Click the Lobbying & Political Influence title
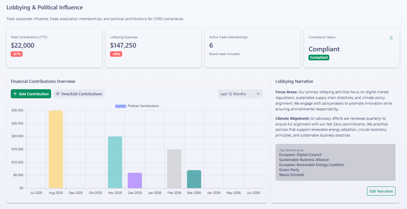 pyautogui.click(x=44, y=7)
